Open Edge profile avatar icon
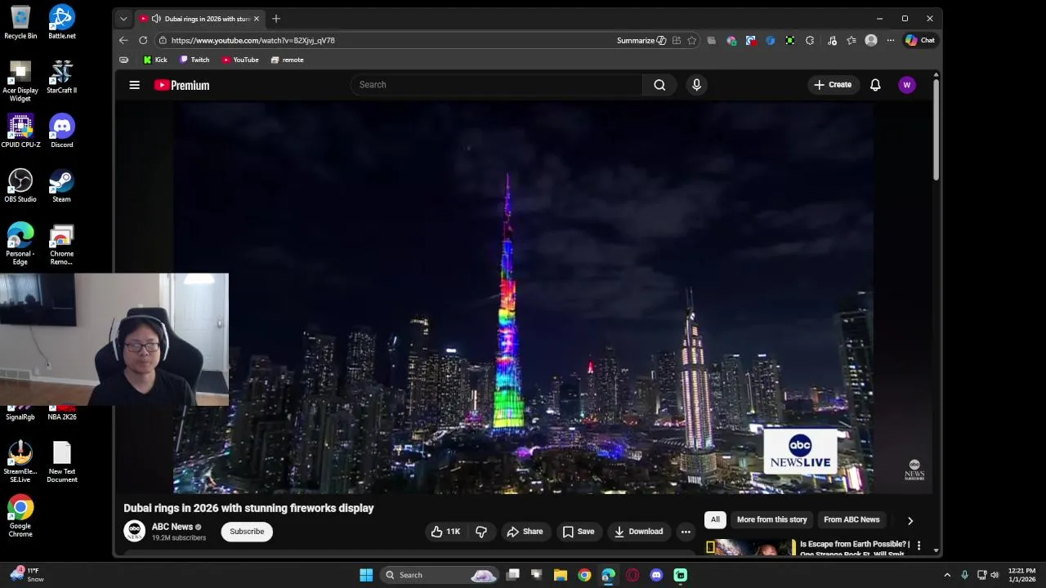This screenshot has height=588, width=1046. pyautogui.click(x=871, y=40)
